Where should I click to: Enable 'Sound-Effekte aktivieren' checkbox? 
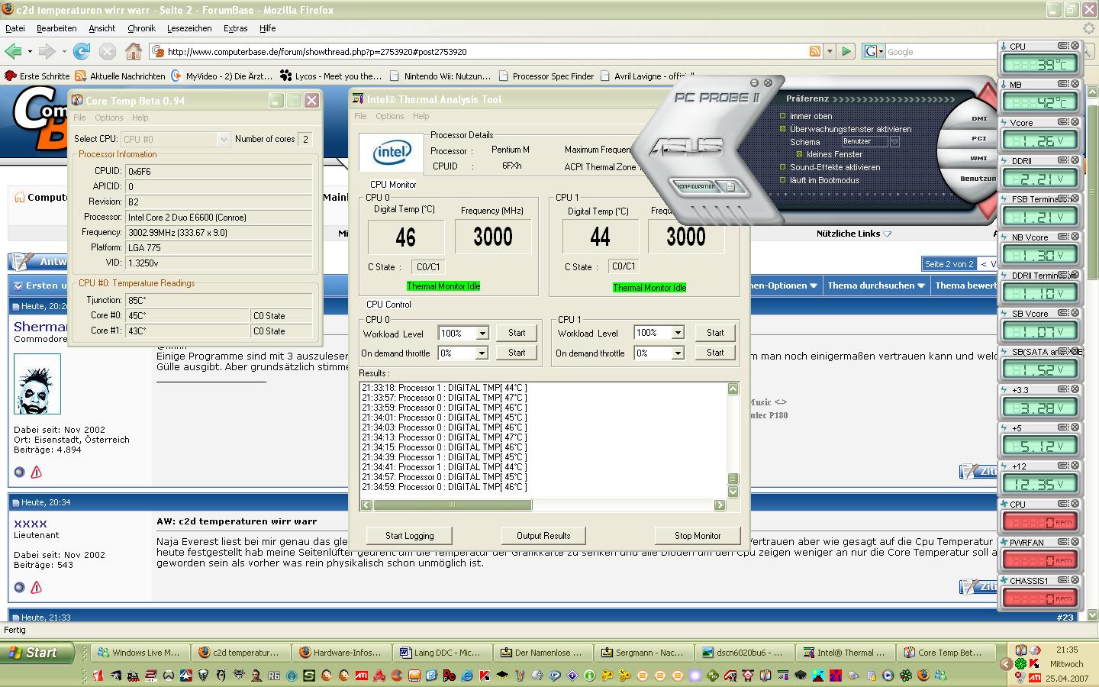coord(782,167)
